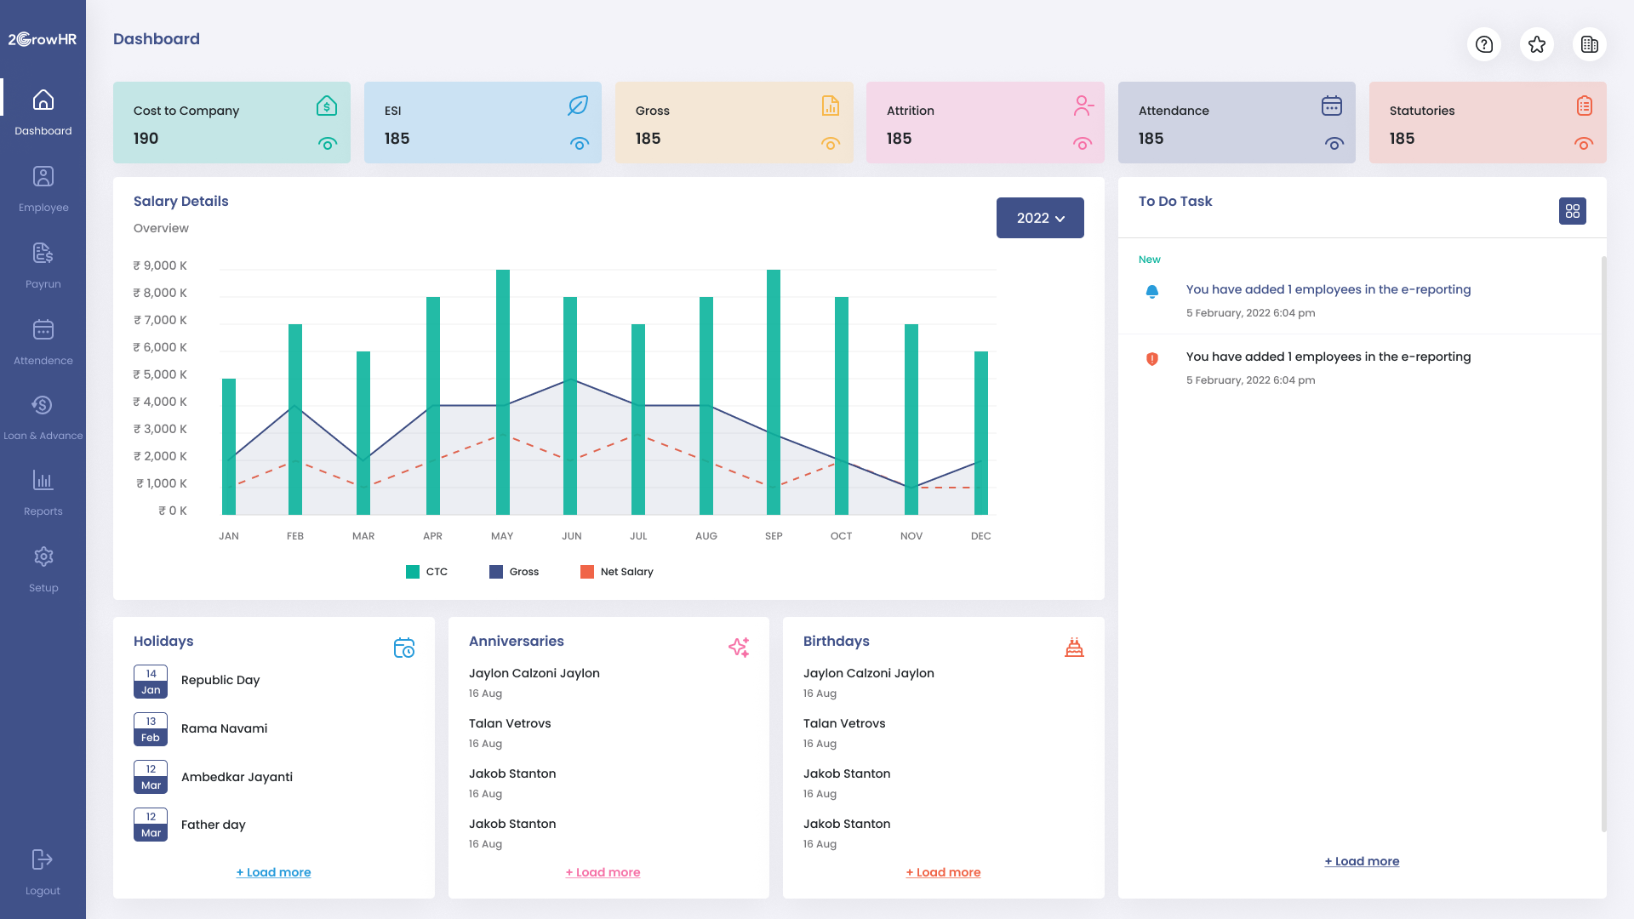Toggle the eye icon on the Attrition card

pyautogui.click(x=1082, y=144)
